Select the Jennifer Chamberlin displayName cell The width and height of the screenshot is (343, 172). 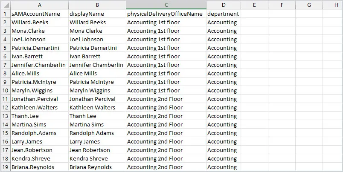97,65
